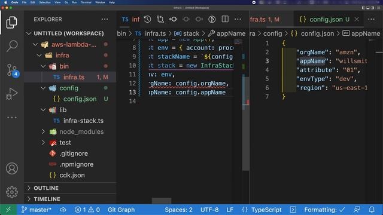This screenshot has width=383, height=215.
Task: Show errors and warnings in status bar
Action: (x=87, y=210)
